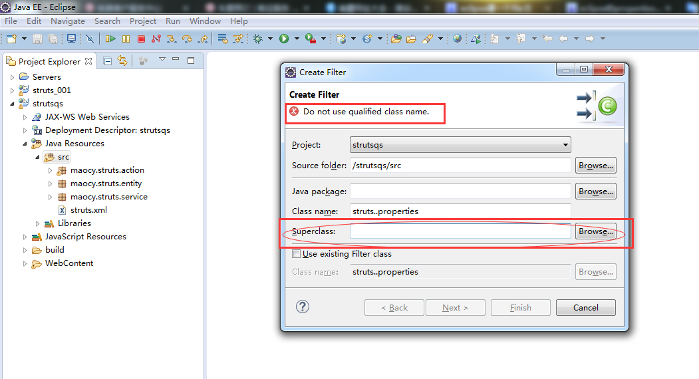Screen dimensions: 699x379
Task: Click the Previous Annotation icon
Action: click(521, 39)
